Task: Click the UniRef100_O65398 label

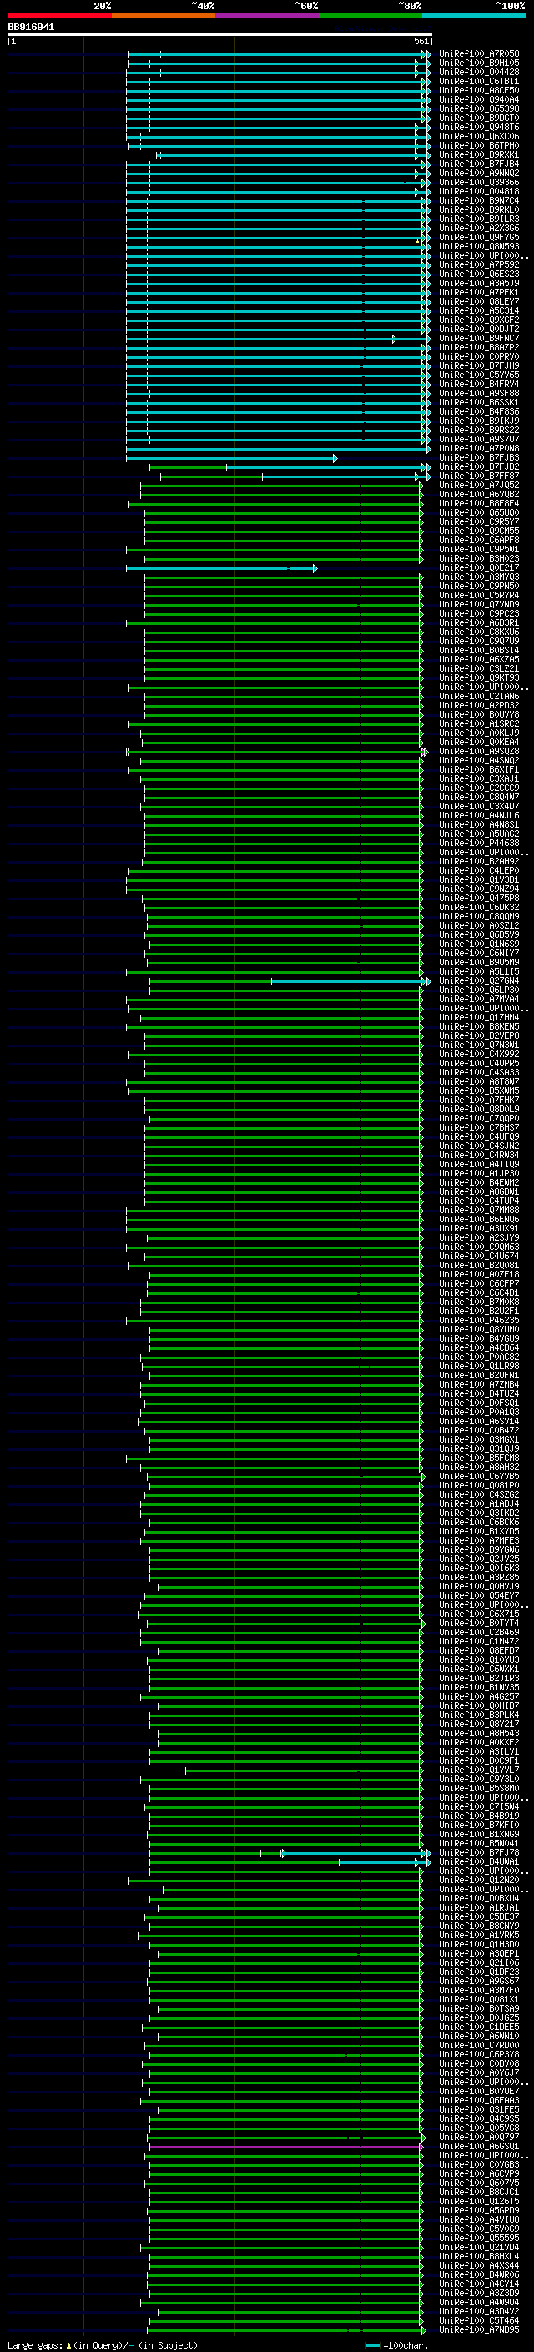Action: click(479, 108)
